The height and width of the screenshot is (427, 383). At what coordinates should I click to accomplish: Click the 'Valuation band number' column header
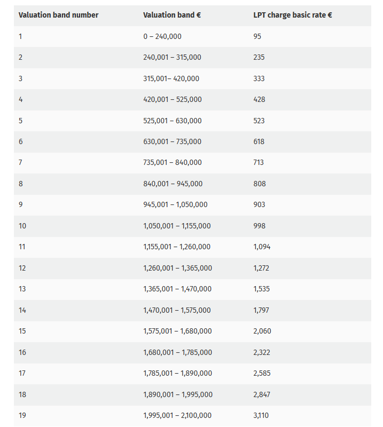[x=58, y=15]
